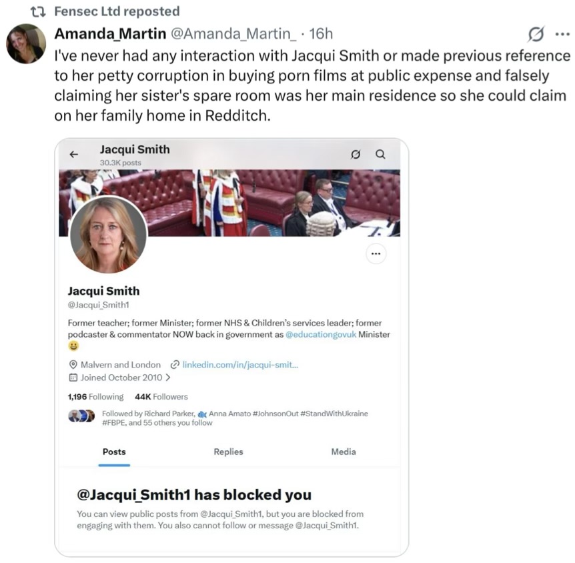Click the location pin next to Malvern
The image size is (575, 563).
[x=73, y=365]
